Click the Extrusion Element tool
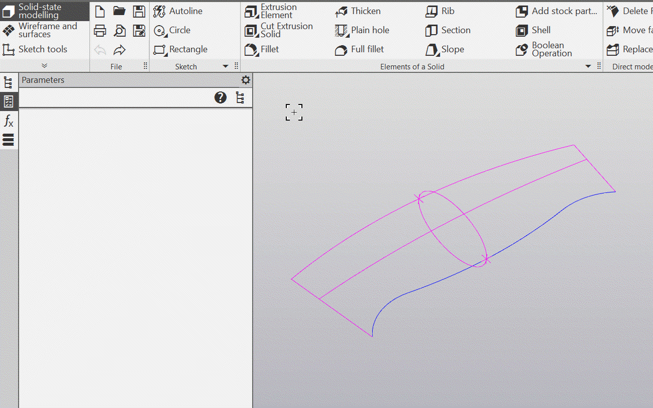This screenshot has width=653, height=408. pos(271,11)
